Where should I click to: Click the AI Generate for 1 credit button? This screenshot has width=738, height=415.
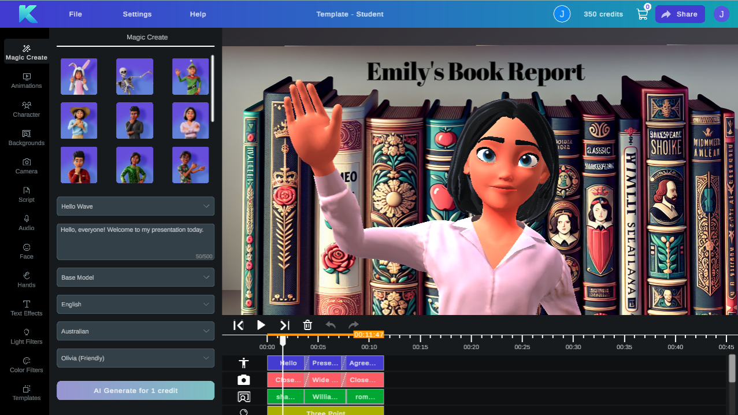tap(135, 390)
